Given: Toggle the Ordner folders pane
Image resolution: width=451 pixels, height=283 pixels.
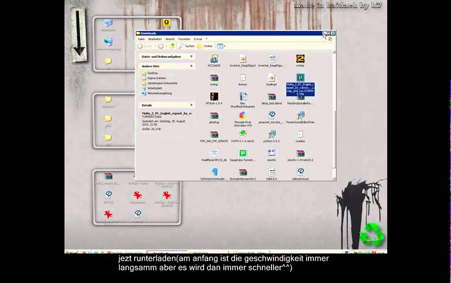Looking at the screenshot, I should (x=205, y=46).
